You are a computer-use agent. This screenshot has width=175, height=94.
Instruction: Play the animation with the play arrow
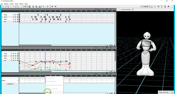pyautogui.click(x=168, y=6)
